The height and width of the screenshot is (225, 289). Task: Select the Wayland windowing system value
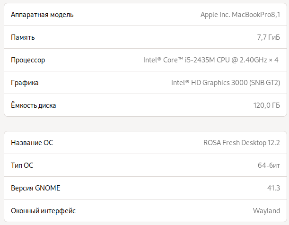point(266,211)
